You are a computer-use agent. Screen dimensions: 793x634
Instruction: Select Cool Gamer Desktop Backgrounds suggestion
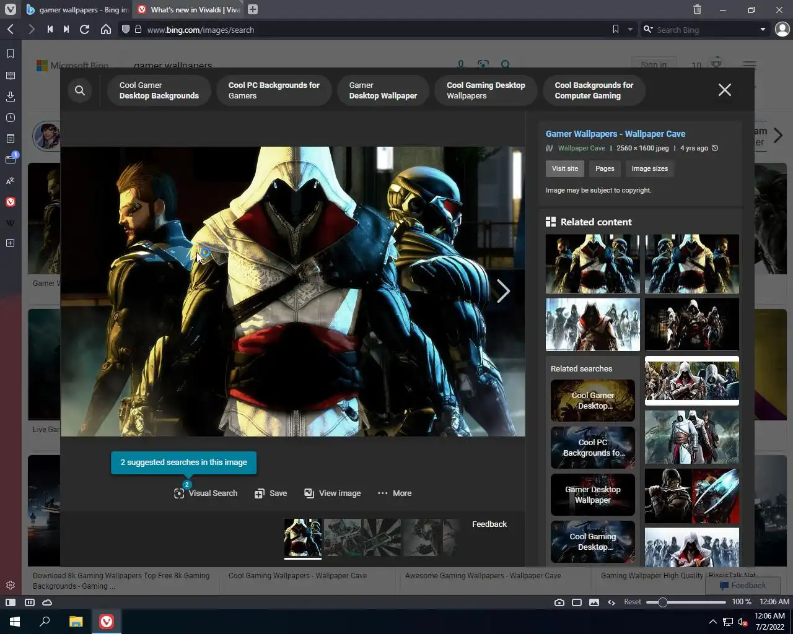(x=159, y=90)
